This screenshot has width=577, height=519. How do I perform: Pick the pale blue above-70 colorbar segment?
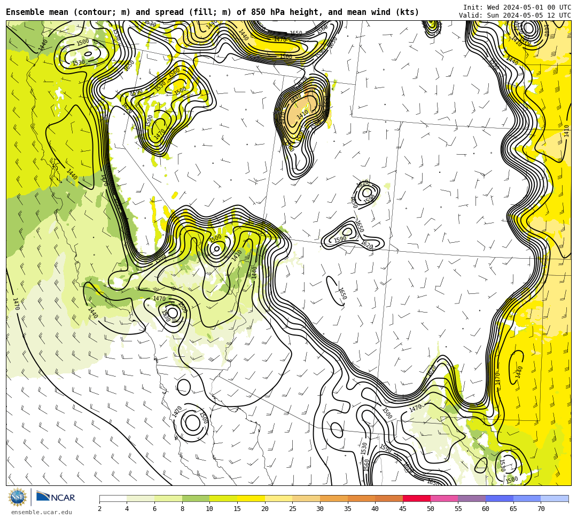click(555, 498)
